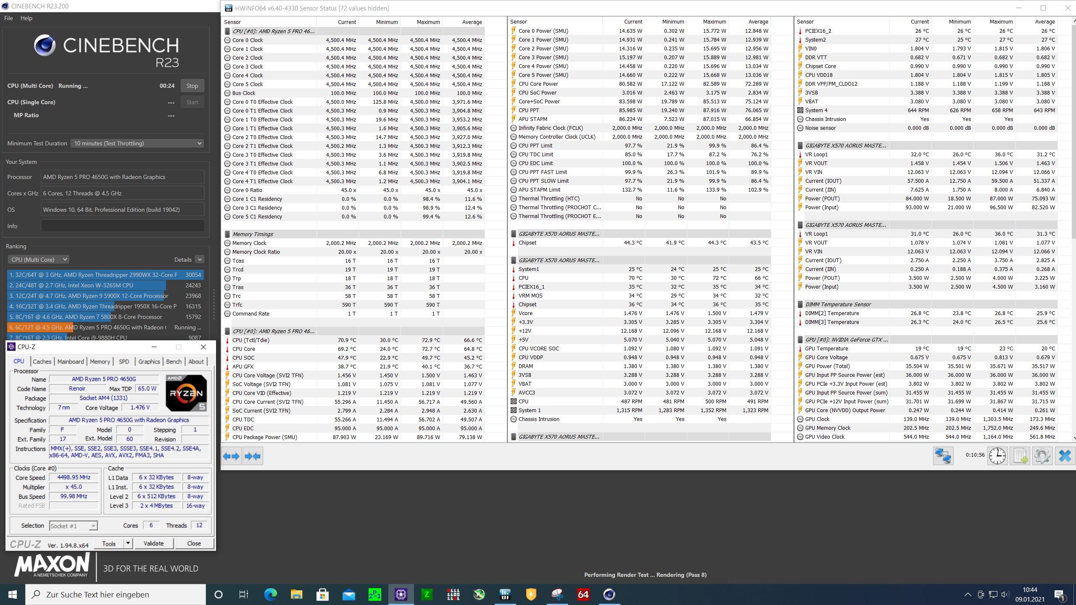The width and height of the screenshot is (1076, 605).
Task: Open Microsoft Store from taskbar
Action: [x=322, y=594]
